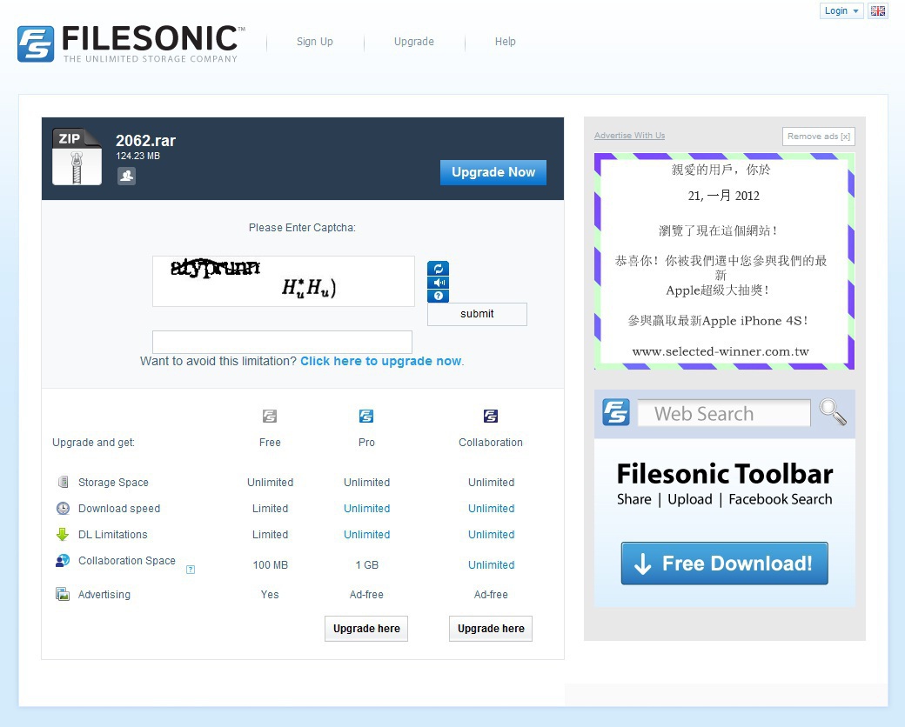Screen dimensions: 905x727
Task: Click the iPhone 4S lottery ad
Action: (x=724, y=262)
